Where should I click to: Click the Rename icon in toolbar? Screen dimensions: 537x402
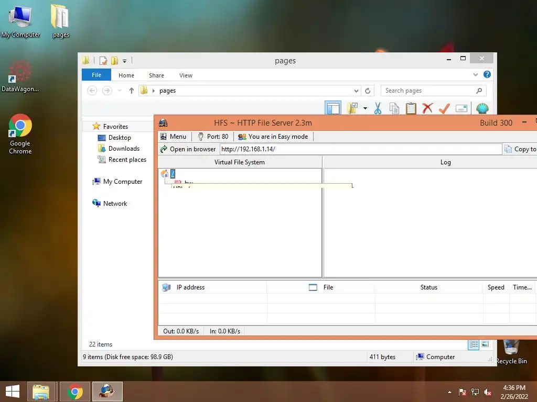coord(461,109)
